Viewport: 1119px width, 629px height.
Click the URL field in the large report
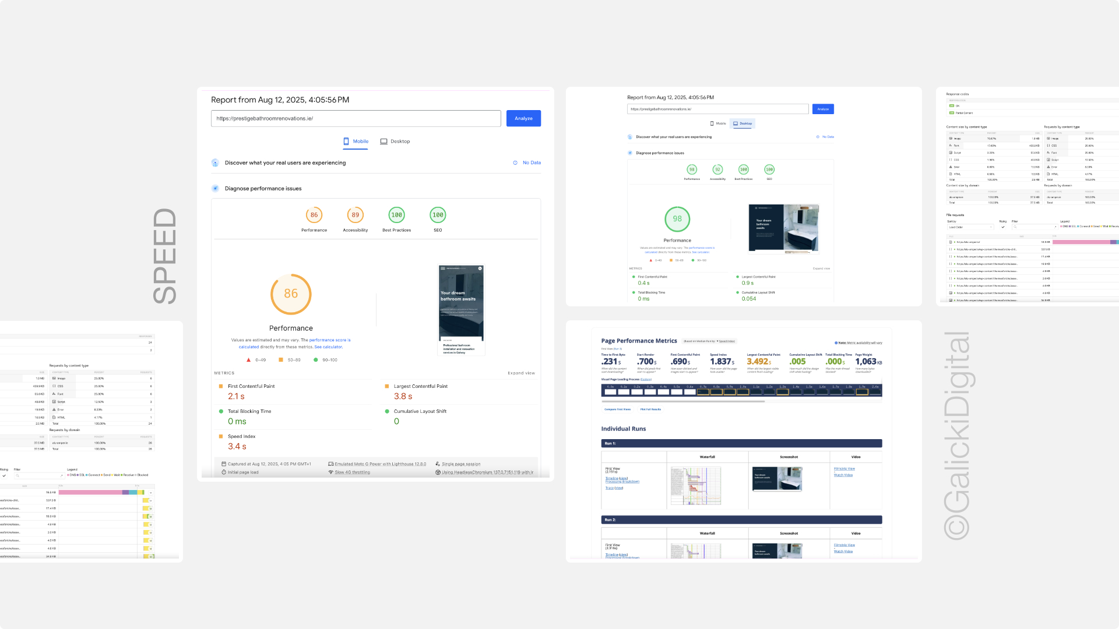click(356, 118)
